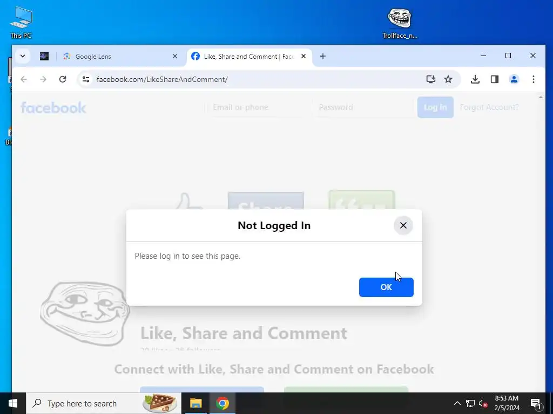The image size is (553, 414).
Task: Switch to the pinned dark thumbnail tab
Action: [44, 56]
